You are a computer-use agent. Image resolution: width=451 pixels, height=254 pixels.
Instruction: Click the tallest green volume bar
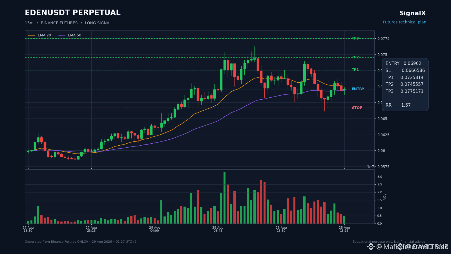point(225,198)
